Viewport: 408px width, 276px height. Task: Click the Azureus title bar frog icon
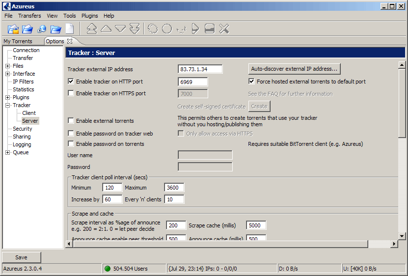6,6
